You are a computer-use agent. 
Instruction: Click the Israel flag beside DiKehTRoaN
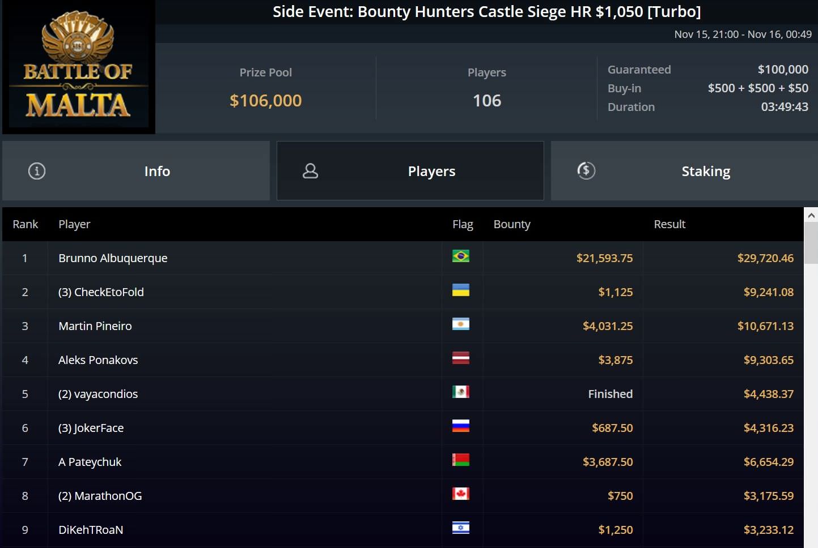[460, 528]
